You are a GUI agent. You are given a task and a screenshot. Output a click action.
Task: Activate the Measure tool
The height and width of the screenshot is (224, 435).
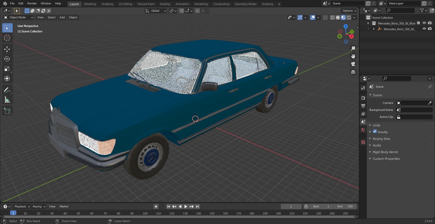pyautogui.click(x=7, y=100)
